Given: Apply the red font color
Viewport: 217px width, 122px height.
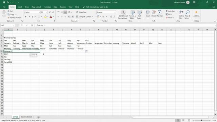Looking at the screenshot, I should [x=51, y=17].
